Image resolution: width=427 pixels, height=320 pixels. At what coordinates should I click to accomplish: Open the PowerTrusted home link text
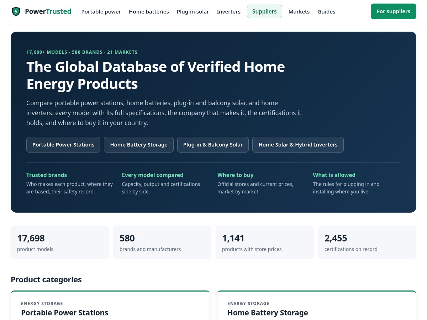48,11
